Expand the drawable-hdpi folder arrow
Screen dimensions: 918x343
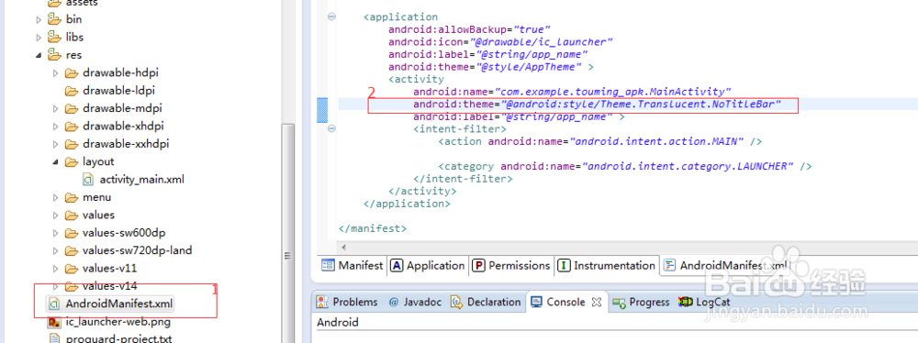click(x=56, y=73)
